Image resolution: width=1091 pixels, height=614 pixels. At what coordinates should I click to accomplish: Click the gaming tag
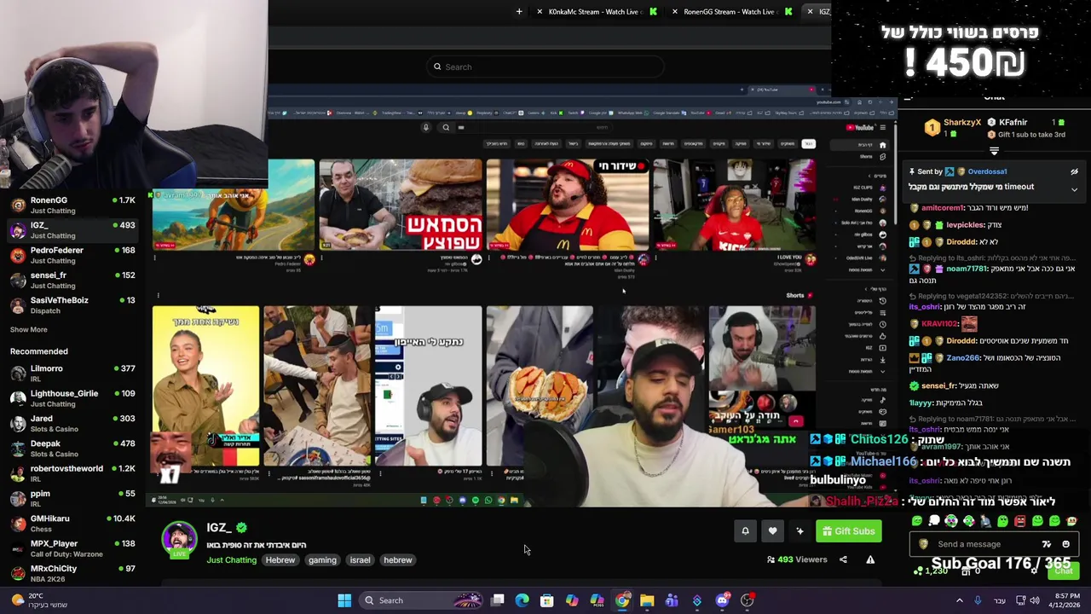(322, 560)
